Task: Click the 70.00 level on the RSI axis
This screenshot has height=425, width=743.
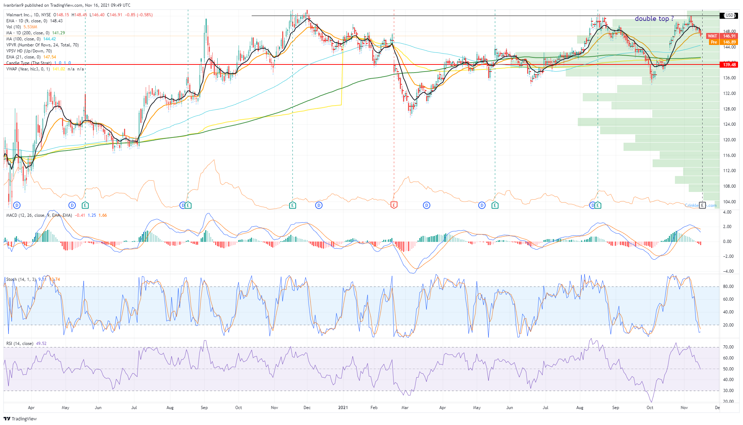Action: tap(728, 347)
